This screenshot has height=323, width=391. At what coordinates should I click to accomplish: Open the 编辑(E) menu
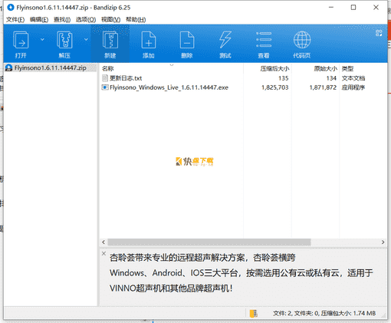(39, 20)
